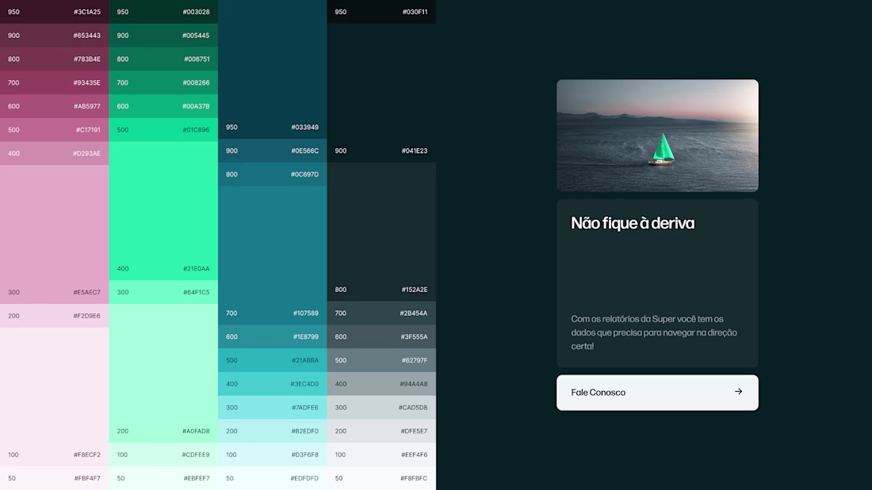Pick the gray 950 swatch #030F11
The width and height of the screenshot is (872, 490).
click(381, 12)
